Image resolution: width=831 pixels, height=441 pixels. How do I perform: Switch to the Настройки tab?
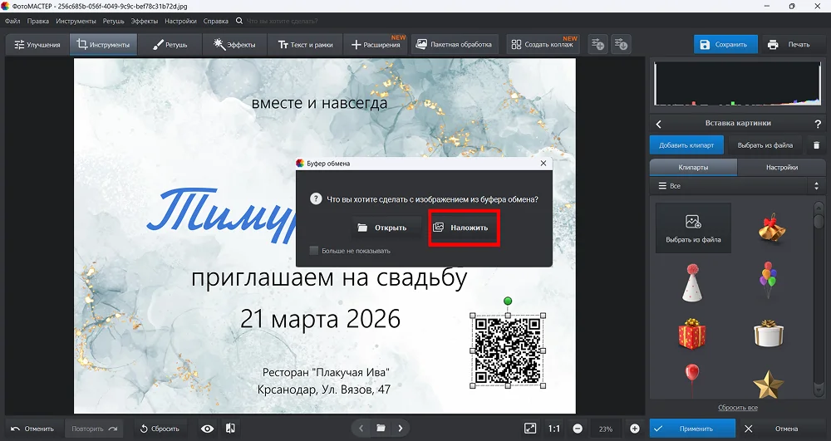tap(781, 167)
